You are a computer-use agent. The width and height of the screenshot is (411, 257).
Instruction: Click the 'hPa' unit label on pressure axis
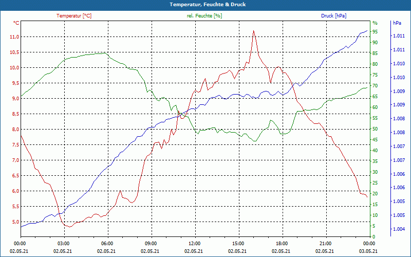[x=397, y=23]
